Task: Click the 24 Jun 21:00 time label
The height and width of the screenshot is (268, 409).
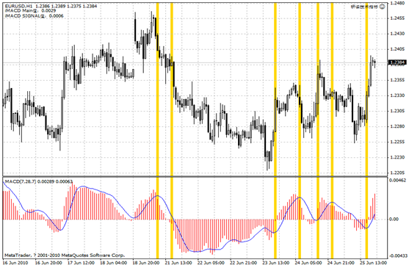Action: (341, 263)
